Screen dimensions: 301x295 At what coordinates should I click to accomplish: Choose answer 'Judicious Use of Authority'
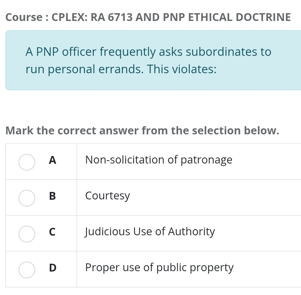point(150,231)
